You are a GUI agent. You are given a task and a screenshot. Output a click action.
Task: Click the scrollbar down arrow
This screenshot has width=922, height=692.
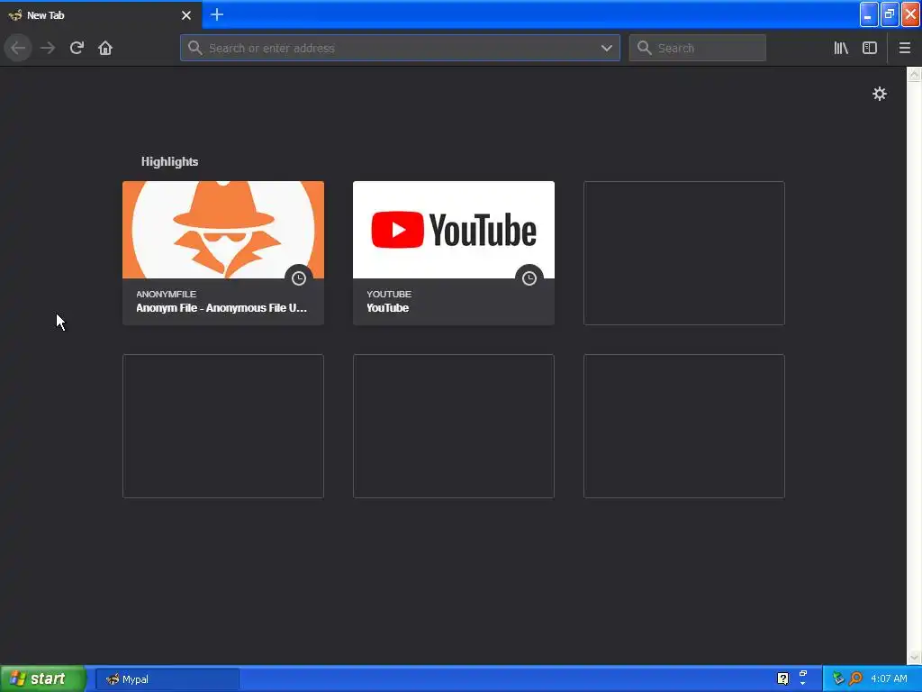pyautogui.click(x=914, y=657)
